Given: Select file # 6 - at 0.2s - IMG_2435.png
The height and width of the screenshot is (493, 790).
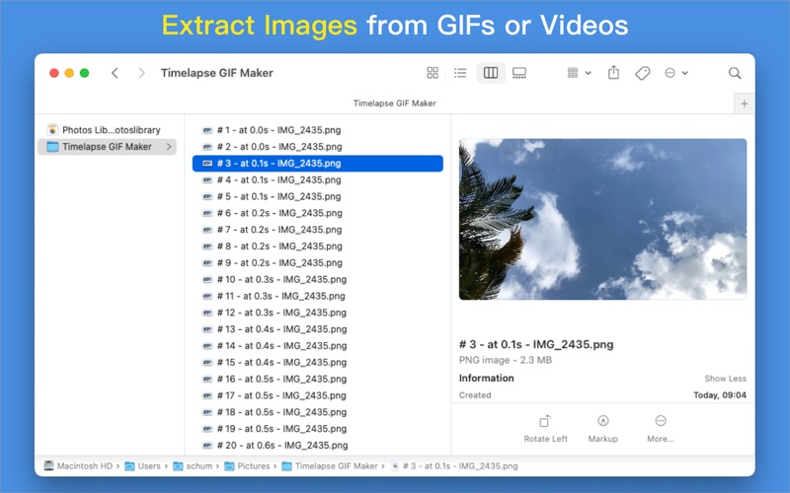Looking at the screenshot, I should coord(317,213).
